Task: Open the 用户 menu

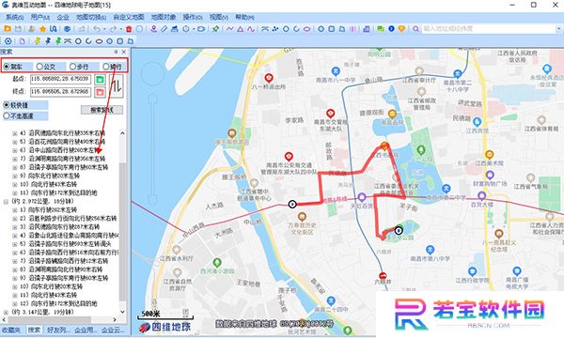Action: coord(39,17)
